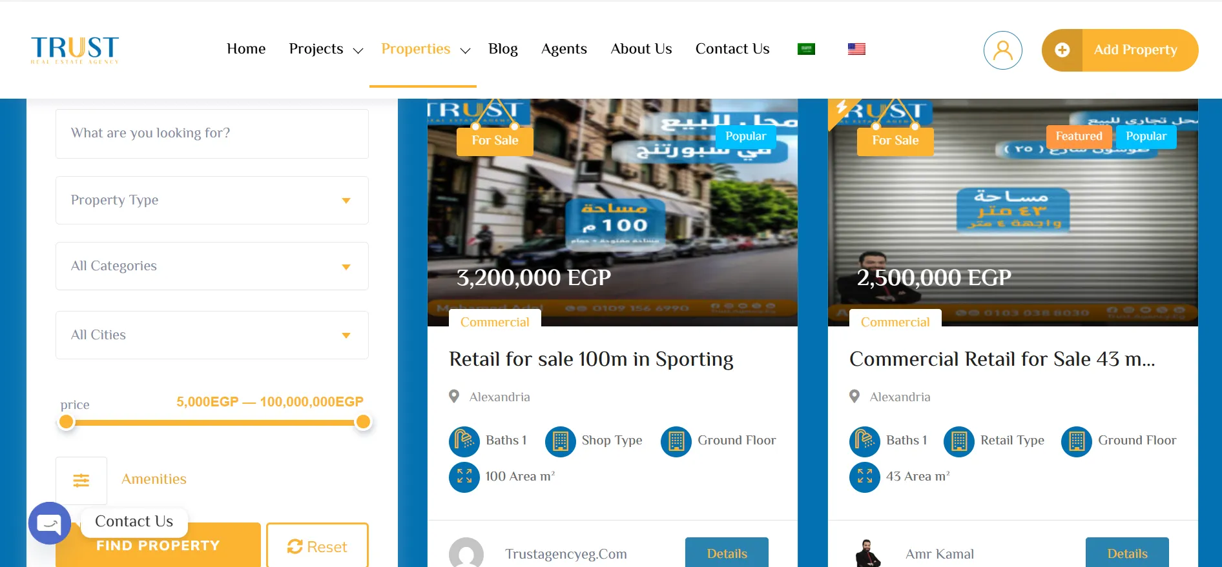1222x567 pixels.
Task: Click the area icon on Sporting retail listing
Action: tap(464, 477)
